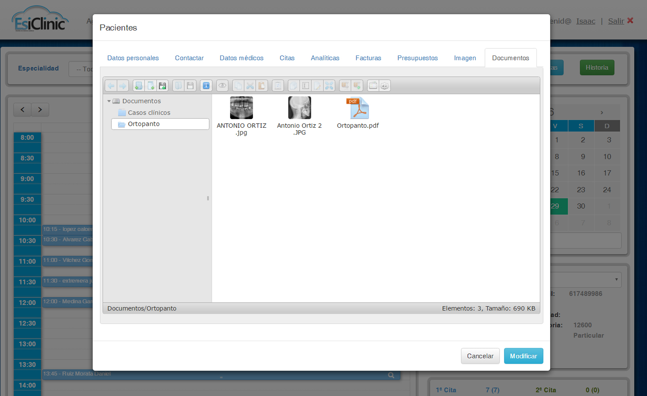647x396 pixels.
Task: Click the Cancelar button
Action: [x=480, y=356]
